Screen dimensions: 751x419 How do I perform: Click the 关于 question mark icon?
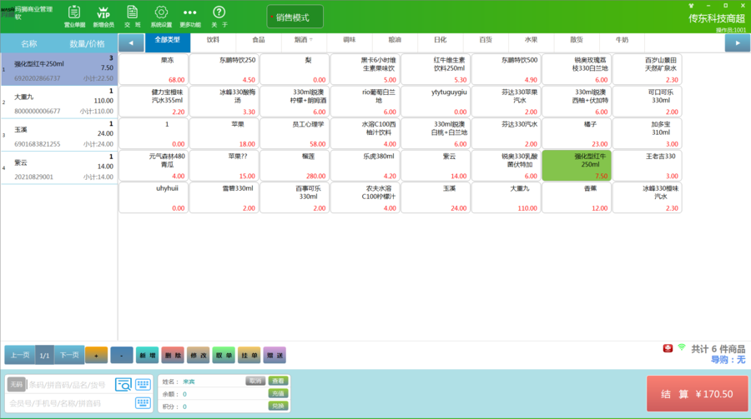(x=219, y=17)
